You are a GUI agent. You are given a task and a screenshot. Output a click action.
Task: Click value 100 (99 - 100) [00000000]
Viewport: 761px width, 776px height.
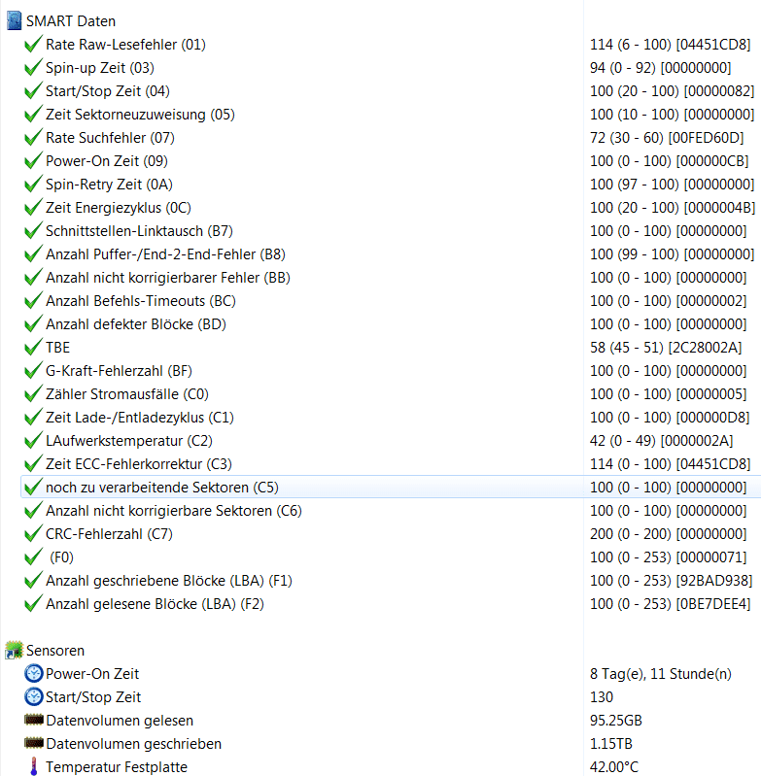coord(672,253)
